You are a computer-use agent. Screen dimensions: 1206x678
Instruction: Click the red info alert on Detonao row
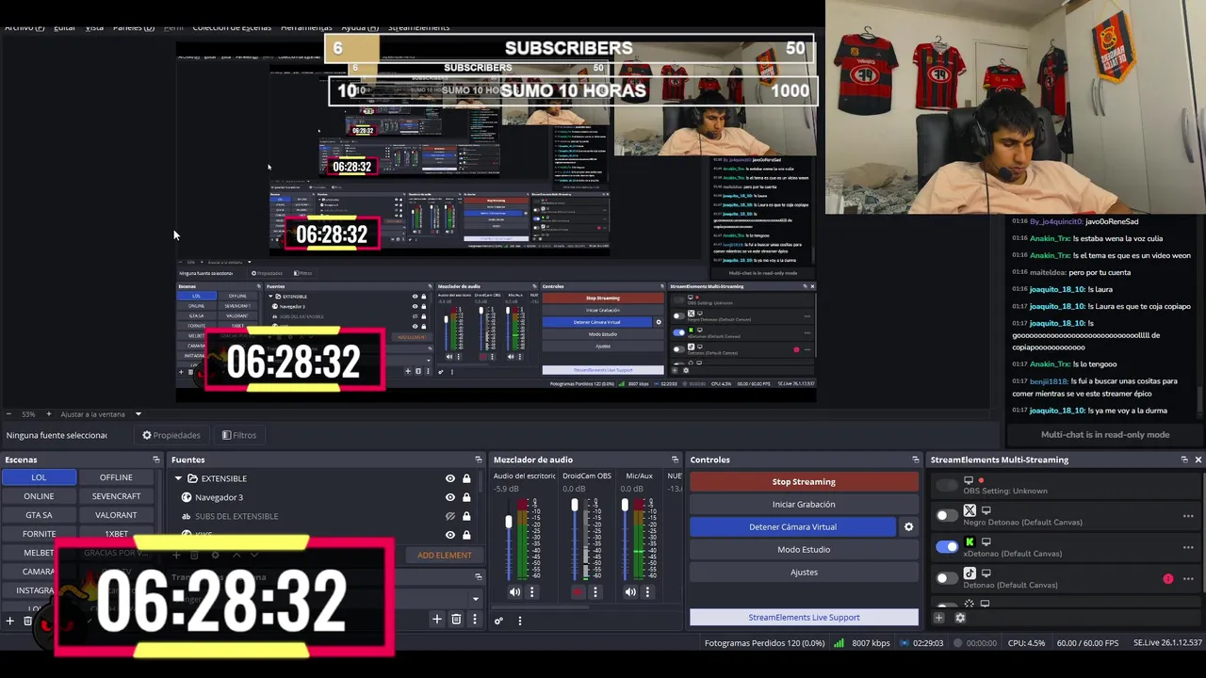(x=1168, y=579)
